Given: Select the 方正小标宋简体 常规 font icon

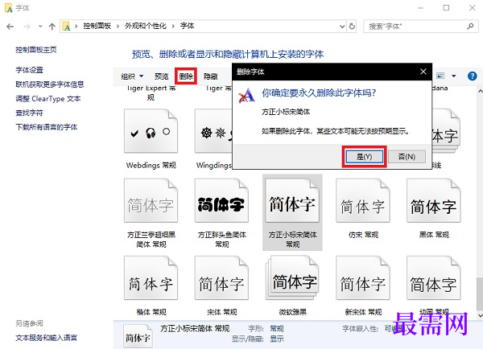Looking at the screenshot, I should [292, 201].
